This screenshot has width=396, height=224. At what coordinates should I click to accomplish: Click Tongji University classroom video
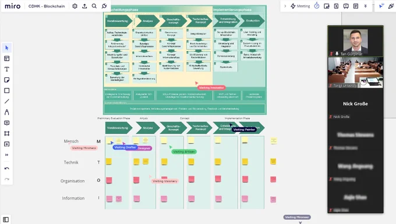pos(355,73)
